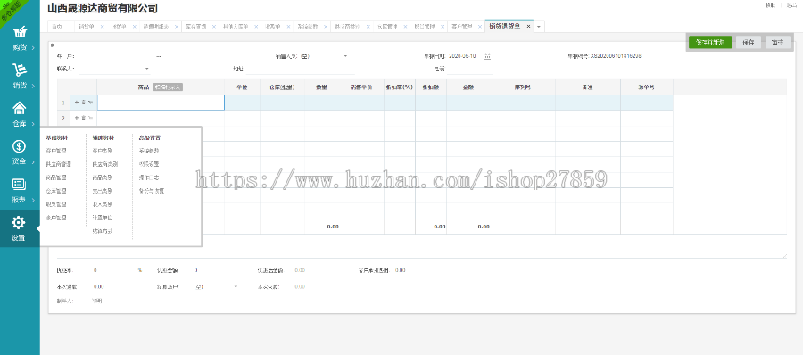Click the 退出 link at top right
The height and width of the screenshot is (355, 803).
(791, 5)
